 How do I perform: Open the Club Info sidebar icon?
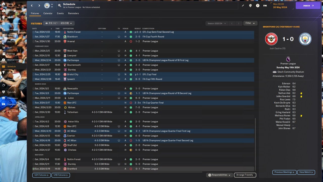point(4,92)
